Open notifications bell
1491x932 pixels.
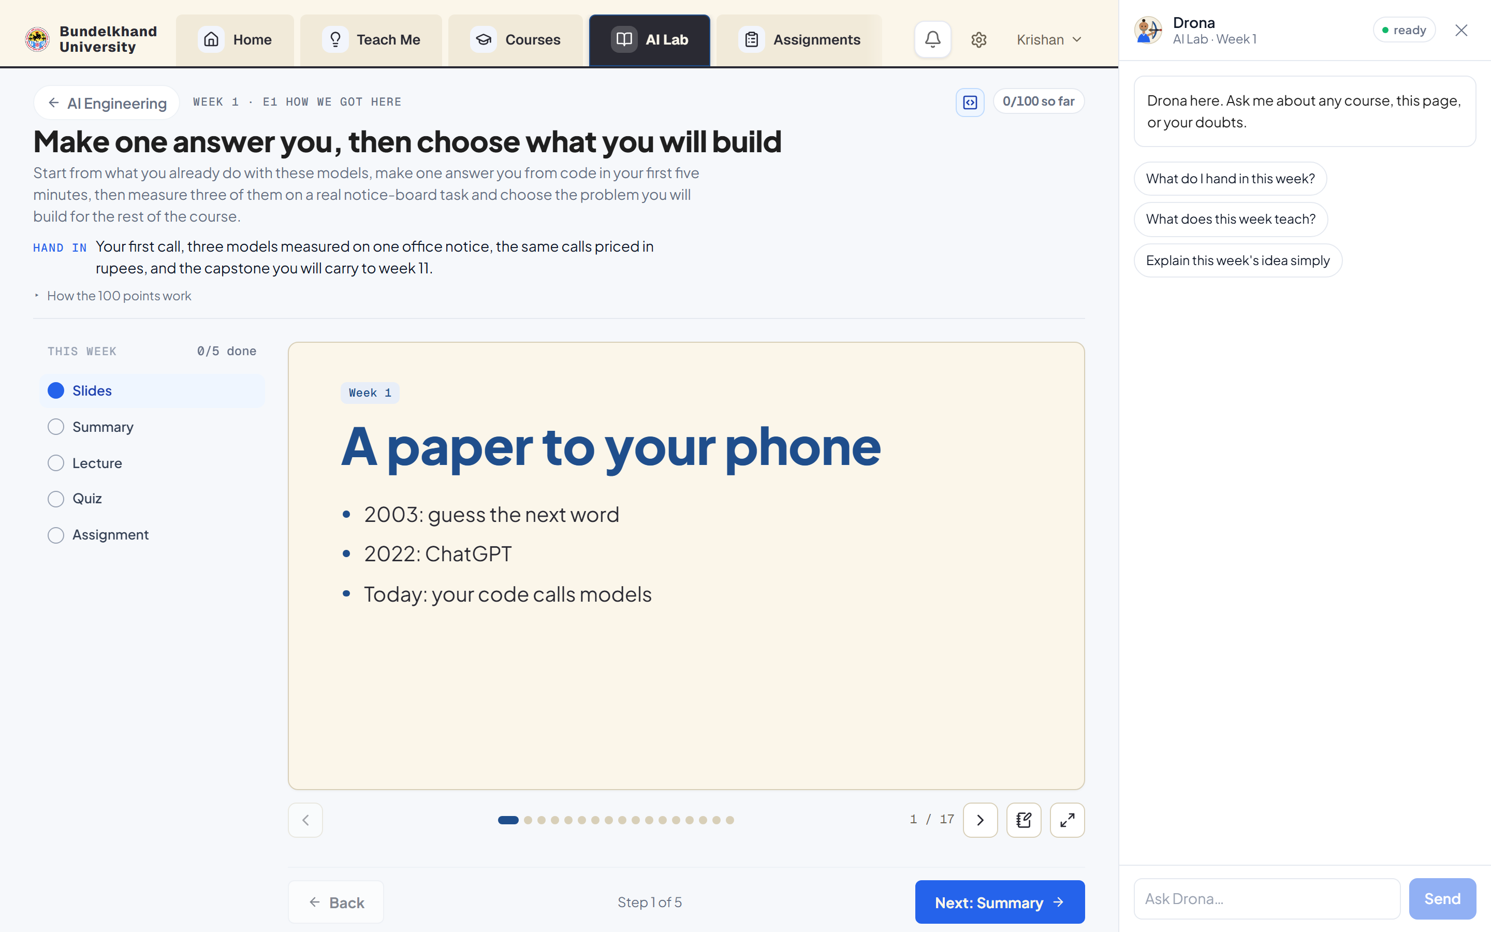933,39
